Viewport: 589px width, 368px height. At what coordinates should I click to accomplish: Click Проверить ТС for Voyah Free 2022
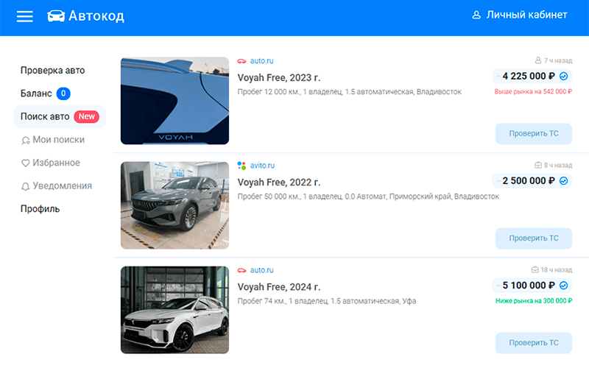click(x=533, y=238)
